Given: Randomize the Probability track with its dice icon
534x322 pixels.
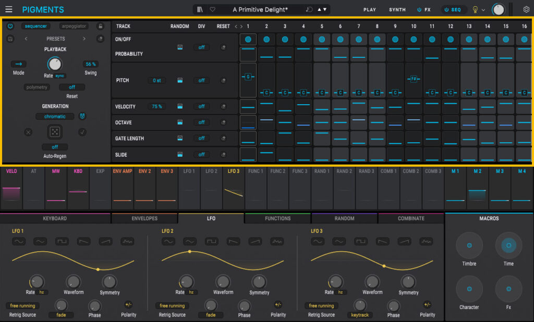Looking at the screenshot, I should click(x=180, y=47).
